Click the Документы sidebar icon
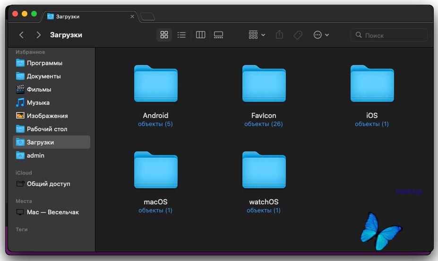438x261 pixels. tap(20, 76)
